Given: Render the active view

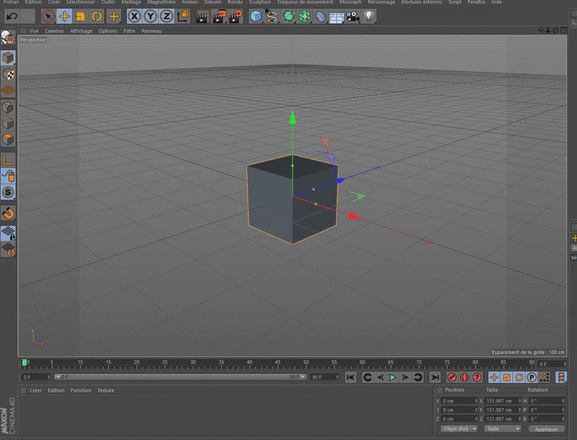Looking at the screenshot, I should (202, 17).
